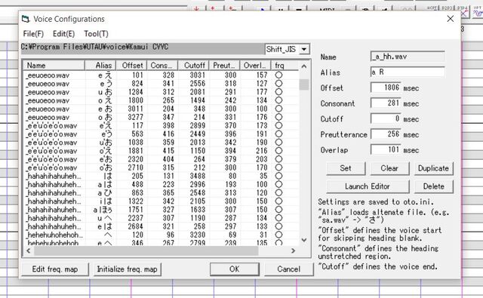Click the Edit freq. map button

[x=55, y=269]
